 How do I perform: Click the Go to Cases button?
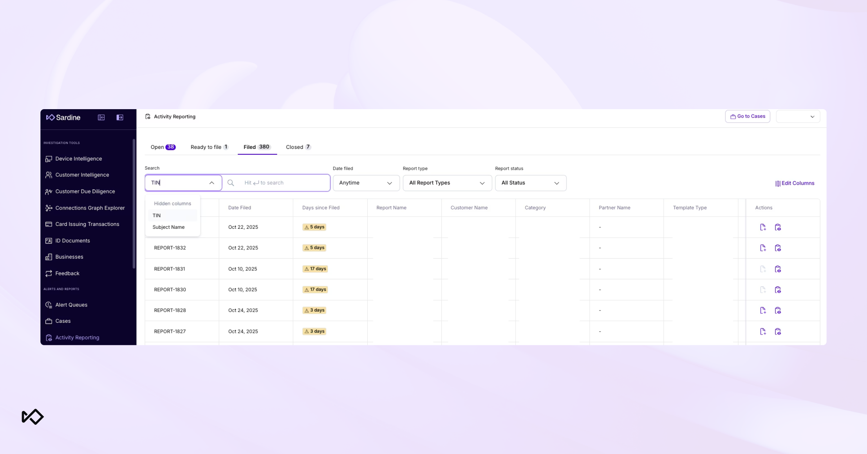(747, 116)
